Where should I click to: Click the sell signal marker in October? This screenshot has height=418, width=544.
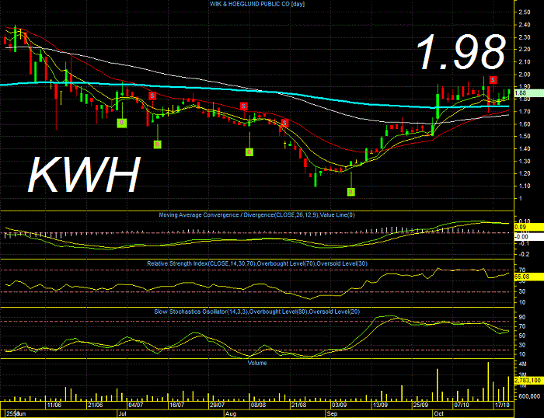click(x=493, y=80)
